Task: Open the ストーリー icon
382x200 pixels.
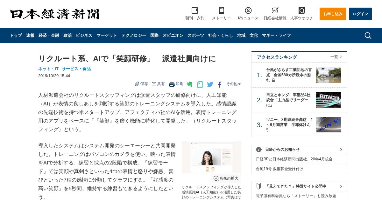Action: [222, 11]
